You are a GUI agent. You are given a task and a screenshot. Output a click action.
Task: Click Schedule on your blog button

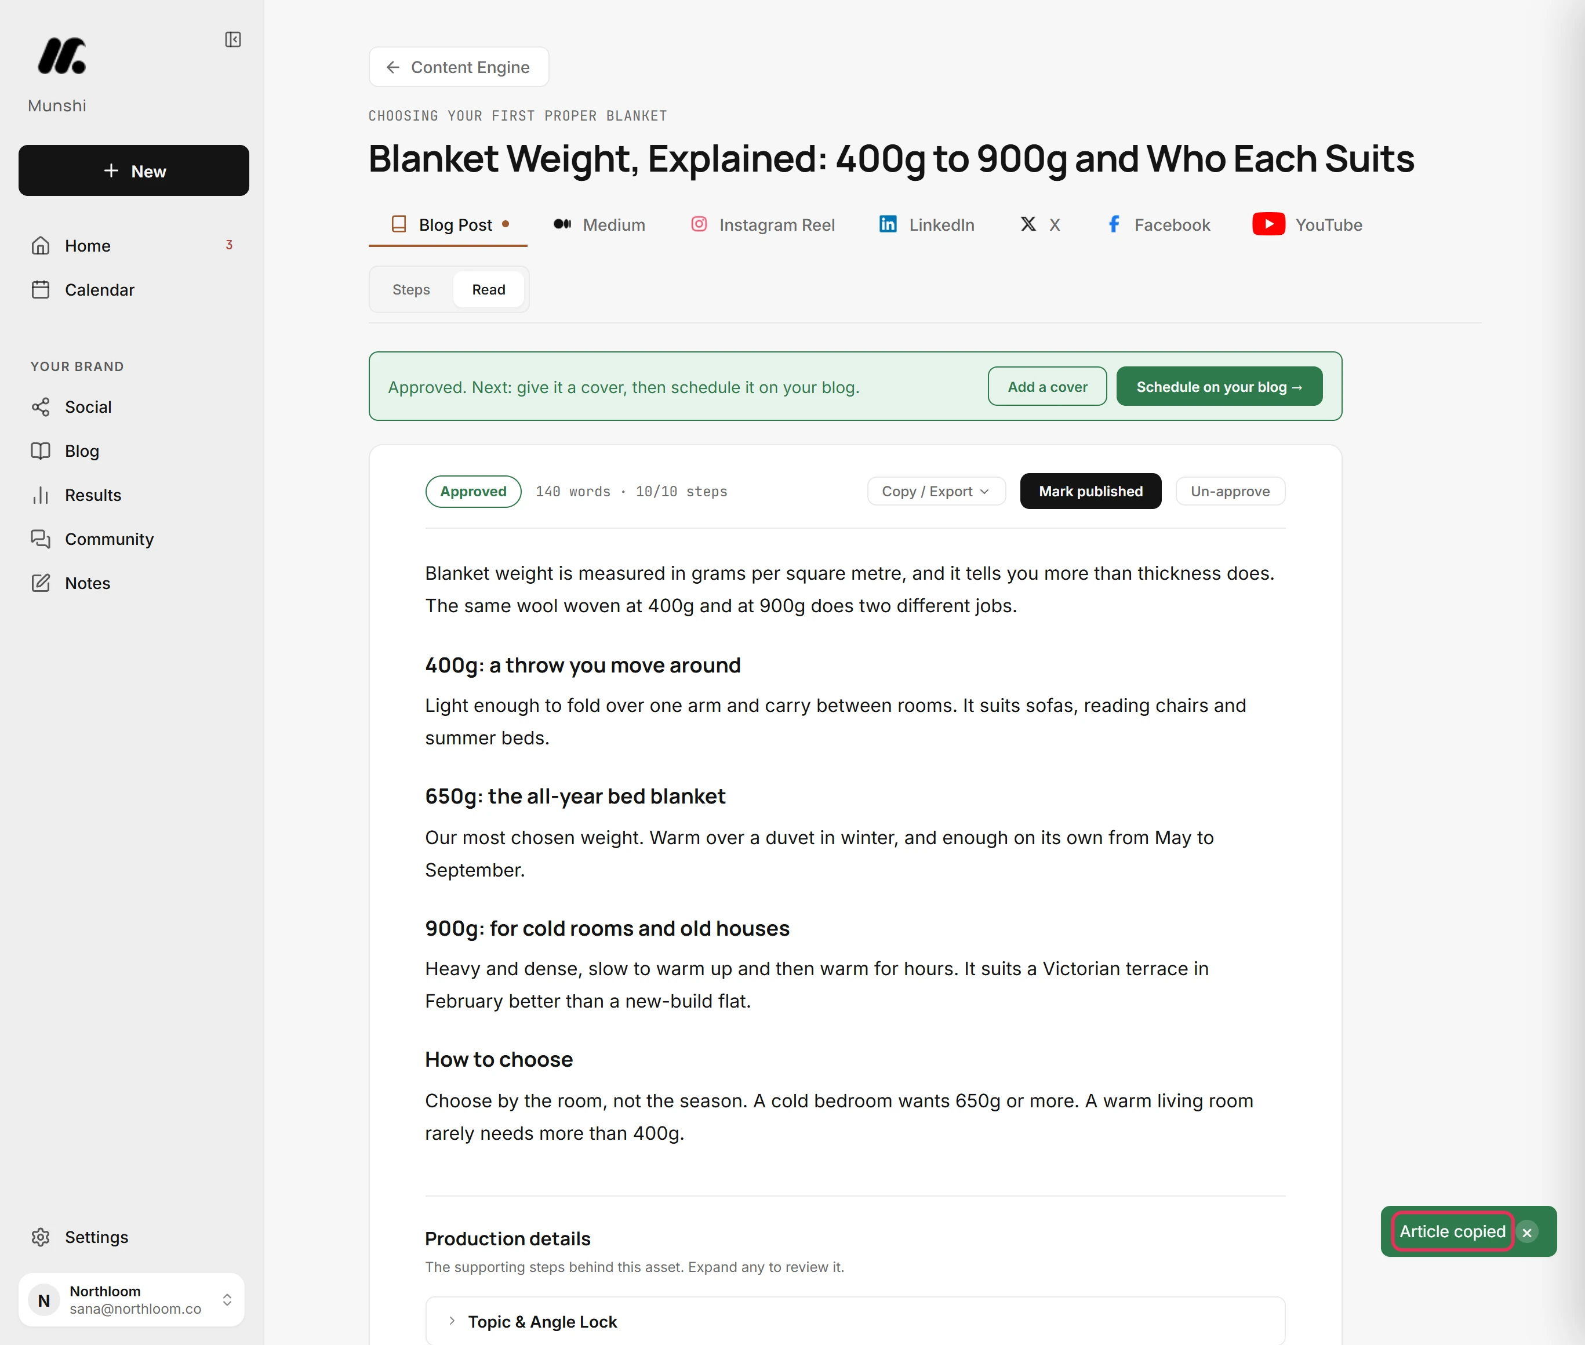pos(1218,387)
